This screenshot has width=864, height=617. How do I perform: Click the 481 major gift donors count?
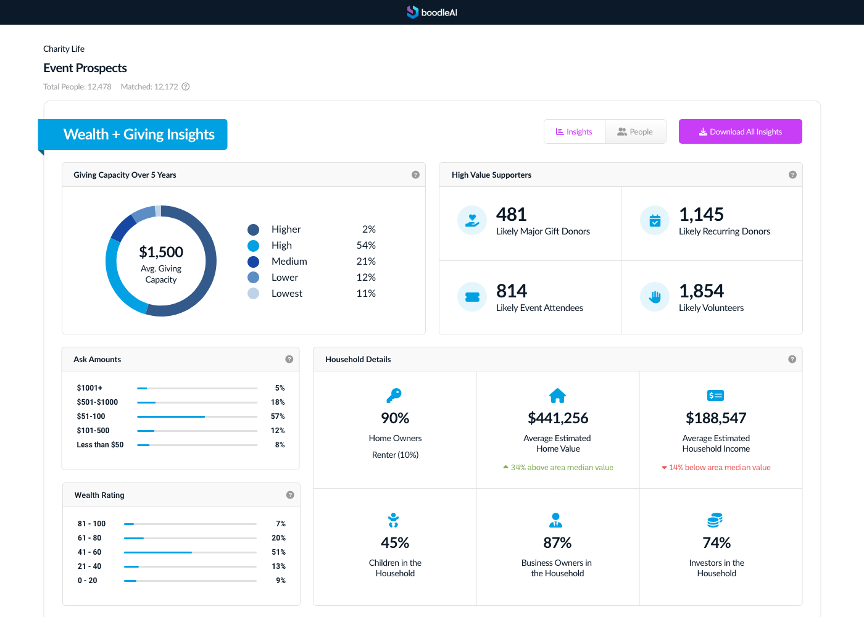(512, 214)
